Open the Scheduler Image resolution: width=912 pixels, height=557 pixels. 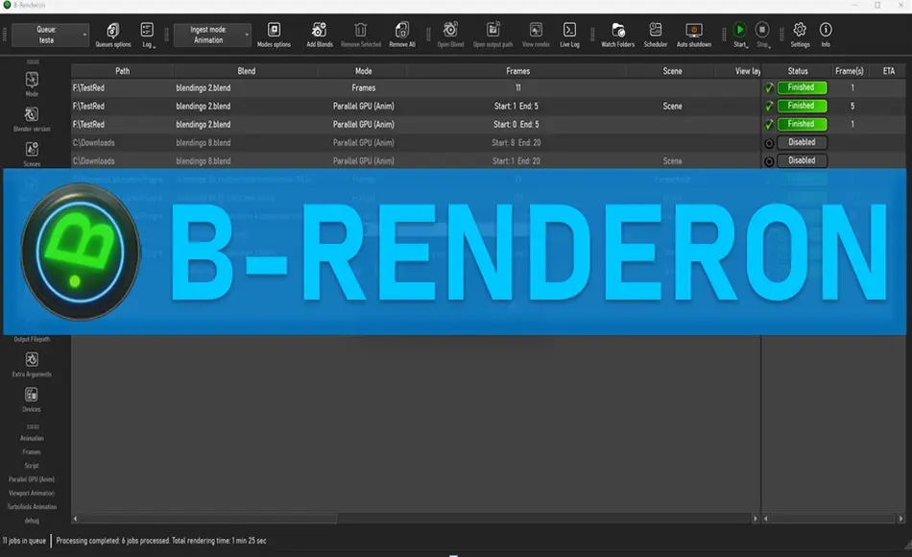pyautogui.click(x=656, y=32)
